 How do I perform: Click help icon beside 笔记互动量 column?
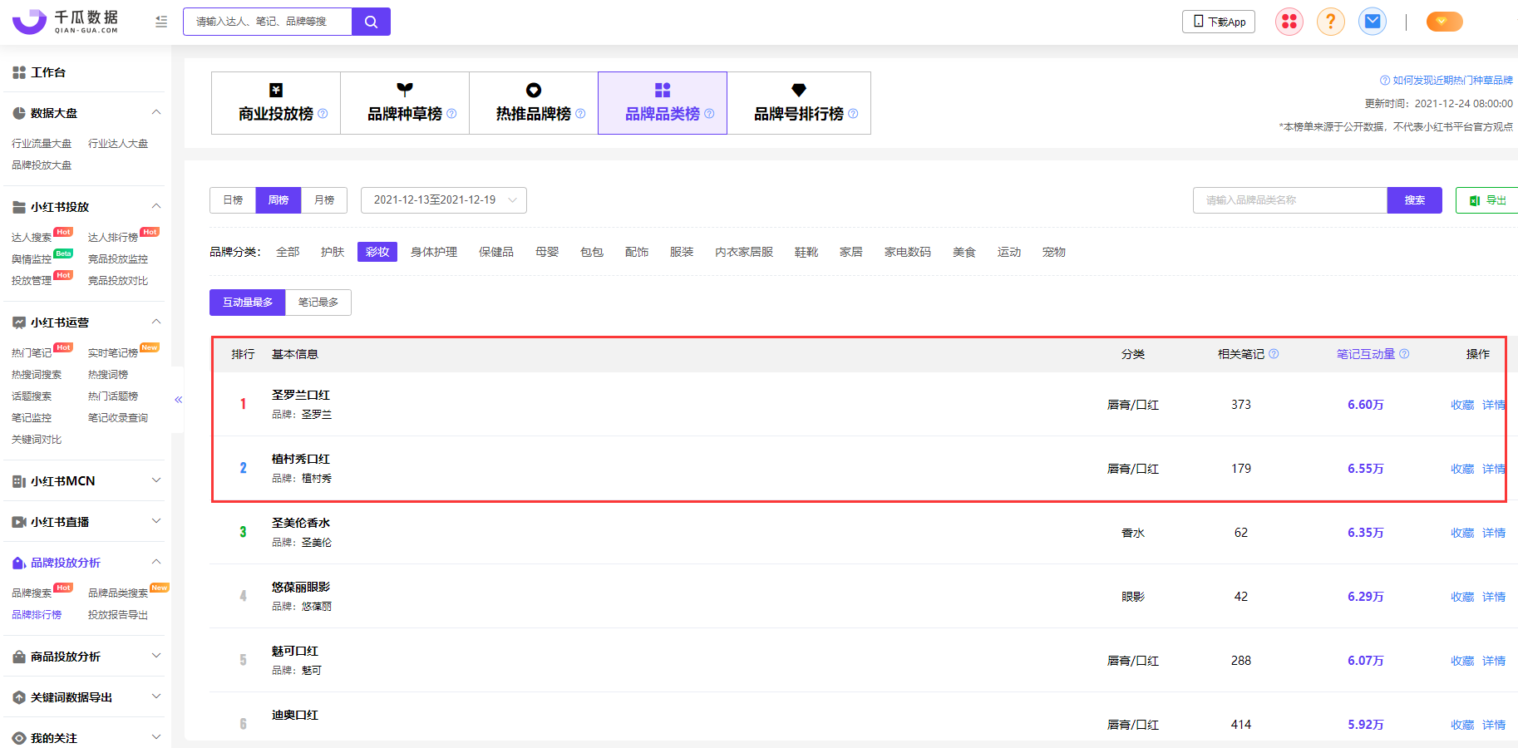coord(1404,354)
